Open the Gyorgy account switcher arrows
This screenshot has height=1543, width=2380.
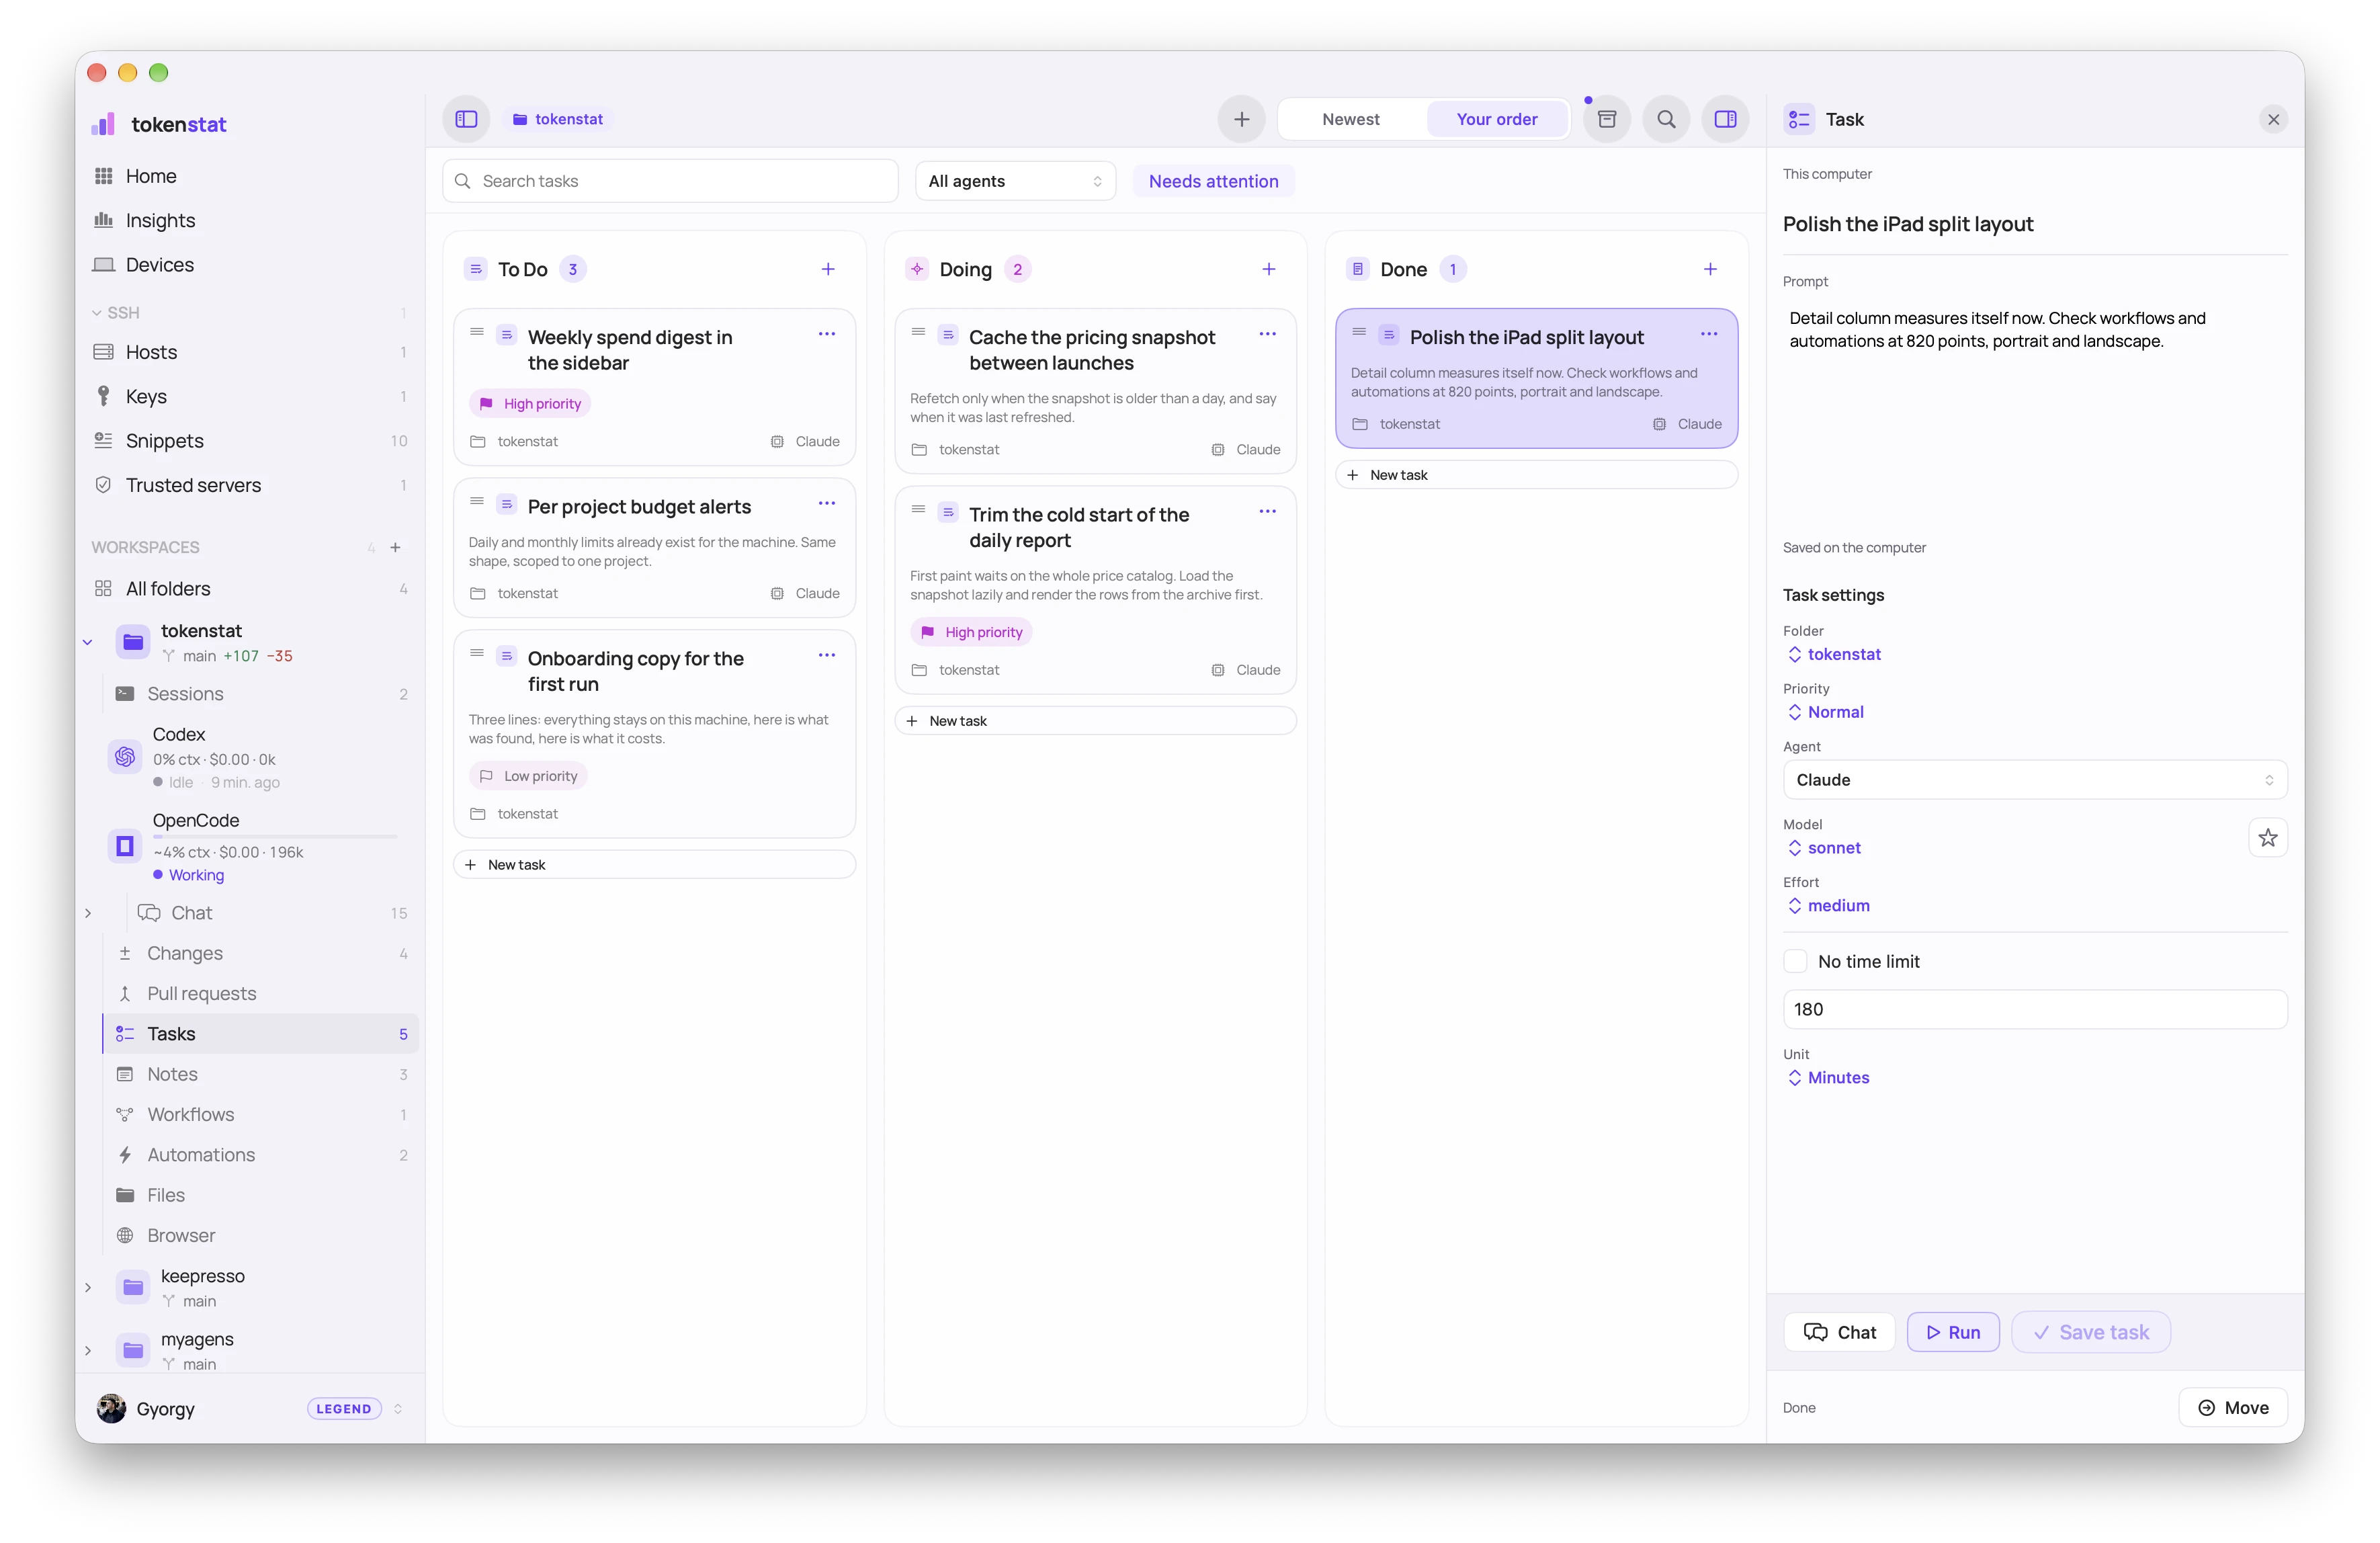(398, 1409)
